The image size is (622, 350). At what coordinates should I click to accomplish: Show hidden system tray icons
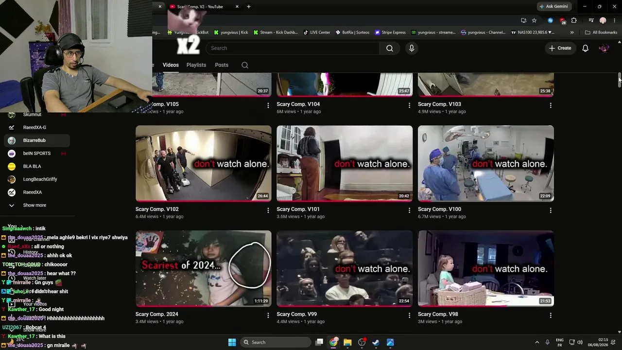(x=537, y=342)
